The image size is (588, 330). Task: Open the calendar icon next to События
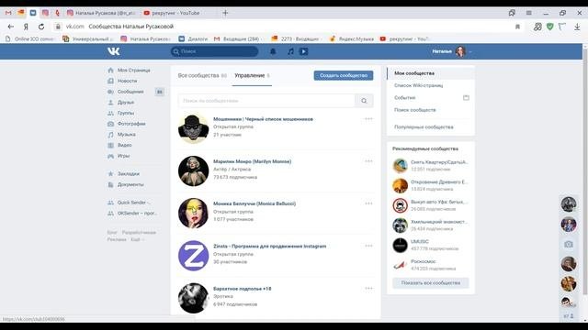coord(466,98)
